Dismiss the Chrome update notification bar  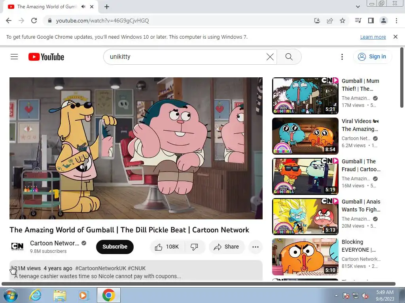pyautogui.click(x=396, y=37)
